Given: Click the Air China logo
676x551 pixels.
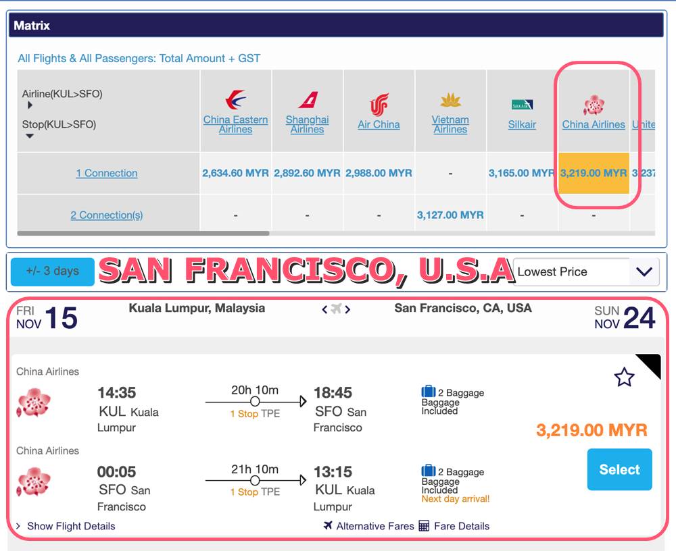Looking at the screenshot, I should 379,105.
